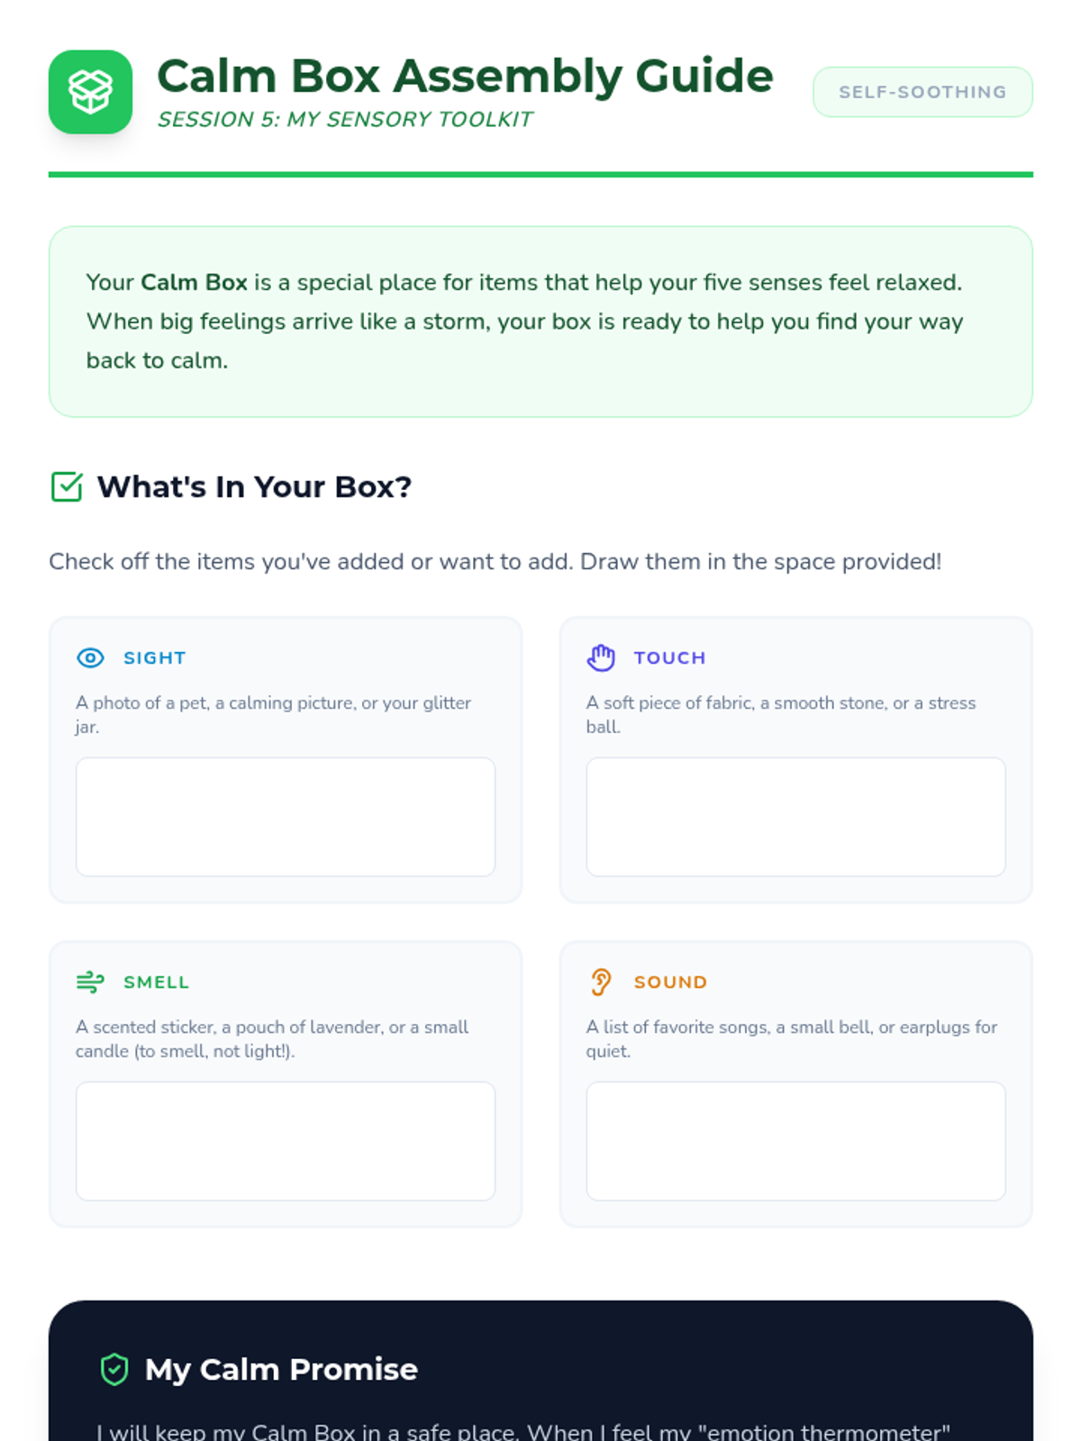Screen dimensions: 1081x1441
Task: Click the eye icon for Sight
Action: (90, 658)
